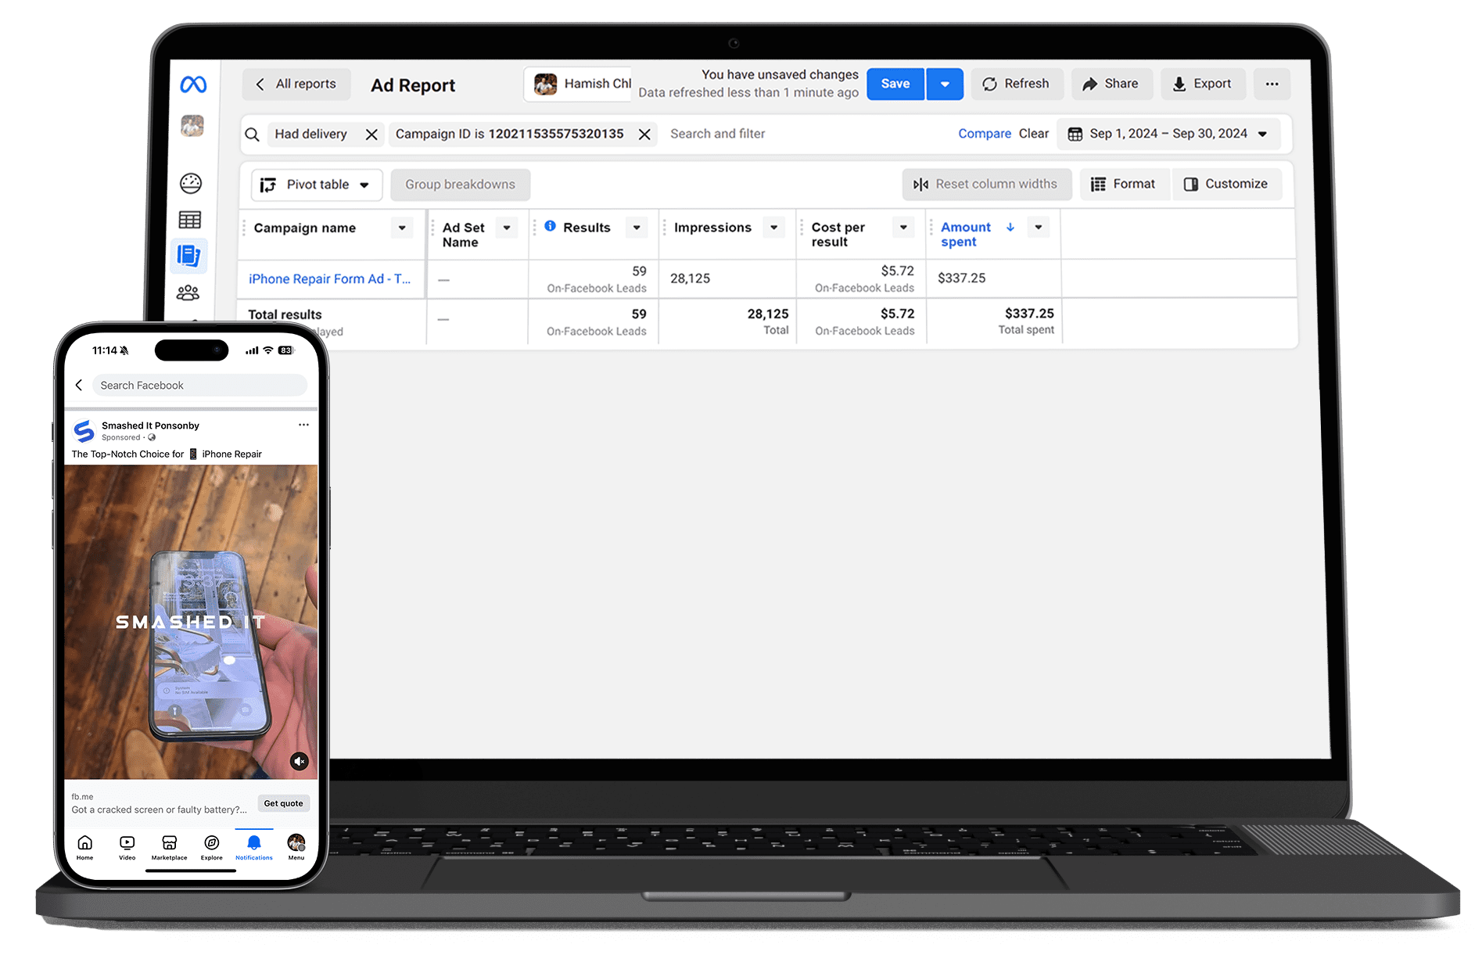The width and height of the screenshot is (1482, 955).
Task: Remove the Had delivery filter
Action: 371,135
